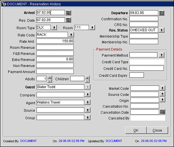Viewport: 174px width, 147px height.
Task: Expand the Room Type dropdown arrow
Action: click(x=54, y=28)
